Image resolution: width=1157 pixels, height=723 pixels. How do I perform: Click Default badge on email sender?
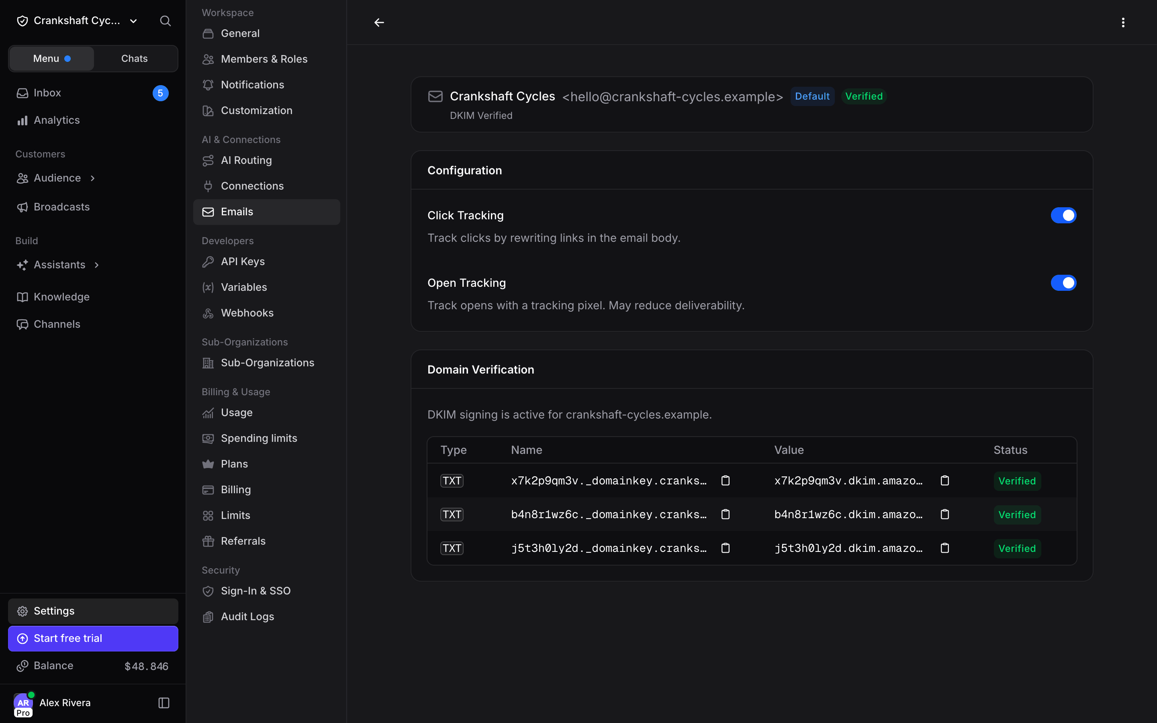tap(812, 96)
